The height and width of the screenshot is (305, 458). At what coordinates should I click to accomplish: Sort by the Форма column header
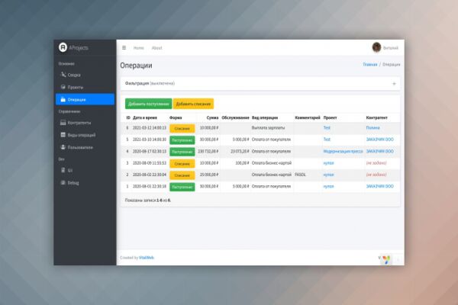[x=176, y=117]
